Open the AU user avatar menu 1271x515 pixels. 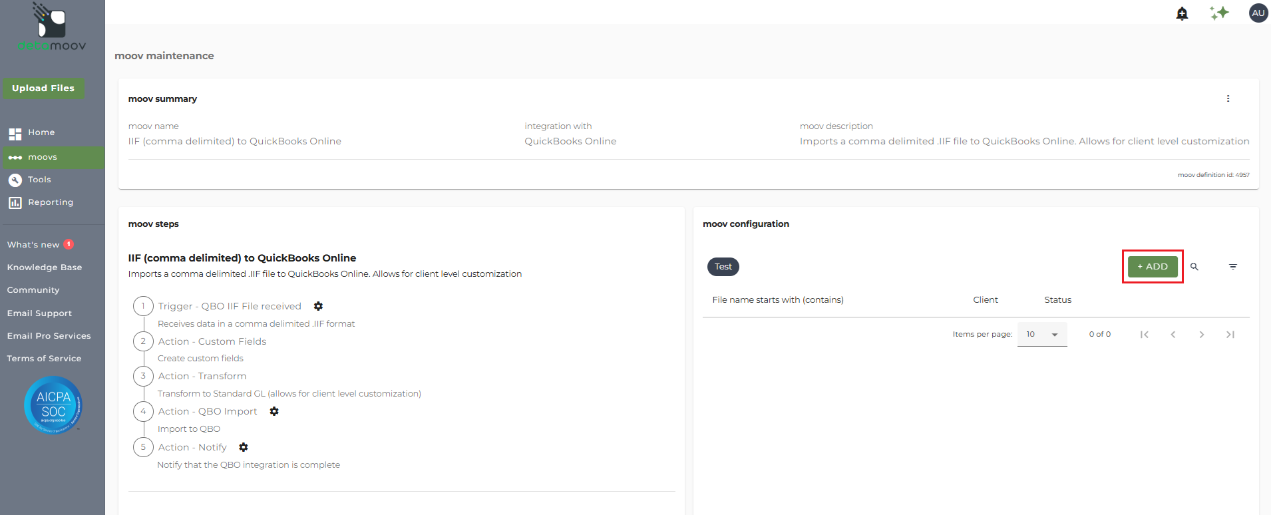tap(1258, 13)
